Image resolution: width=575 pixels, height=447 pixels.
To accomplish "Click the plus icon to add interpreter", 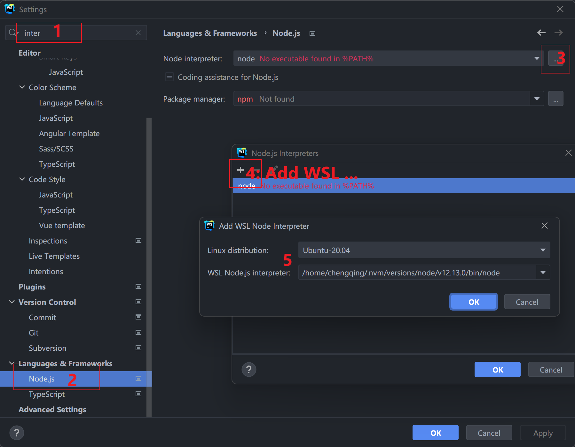I will click(x=240, y=170).
